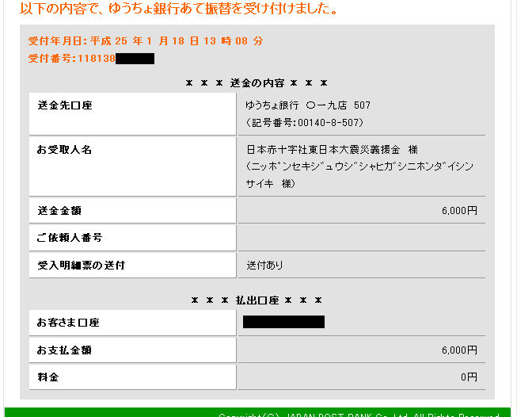The image size is (517, 417).
Task: Select the 送付あり value
Action: pos(264,265)
